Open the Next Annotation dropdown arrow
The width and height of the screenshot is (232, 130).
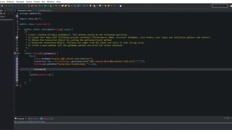pyautogui.click(x=97, y=6)
